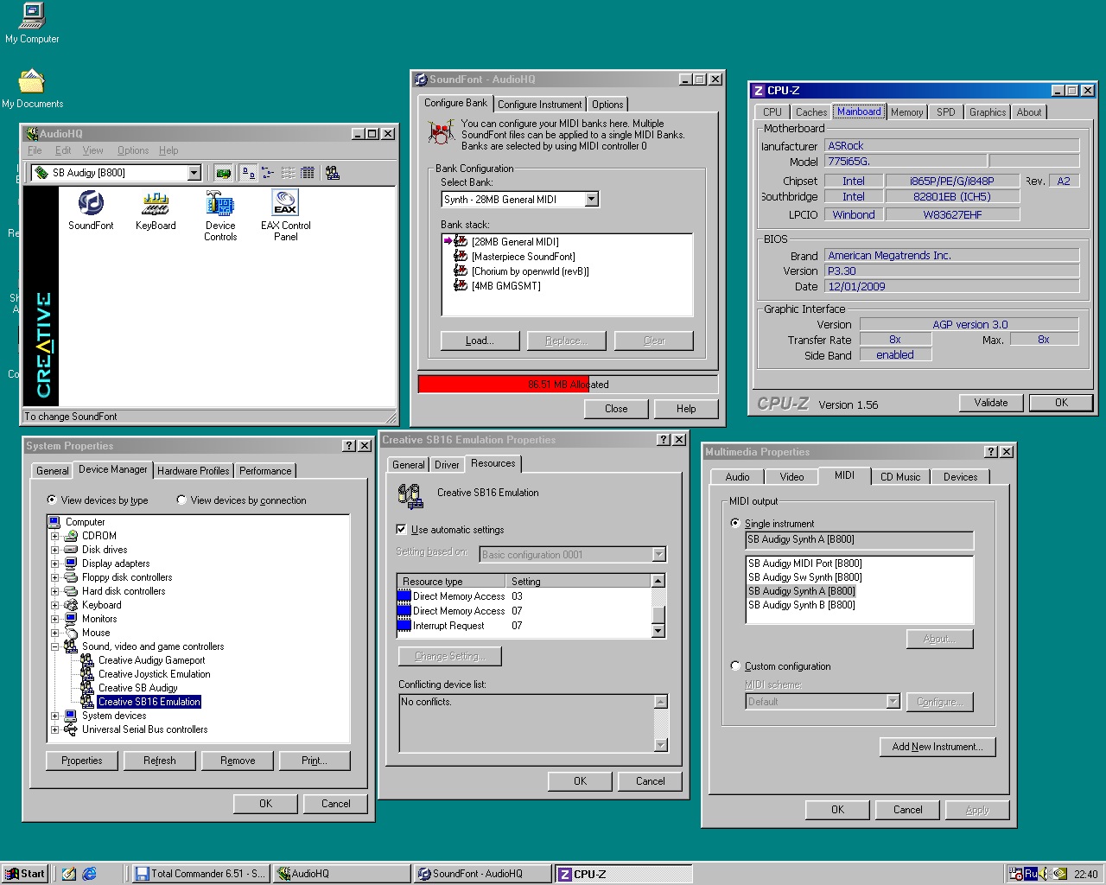
Task: Choose the Custom configuration radio button
Action: [736, 666]
